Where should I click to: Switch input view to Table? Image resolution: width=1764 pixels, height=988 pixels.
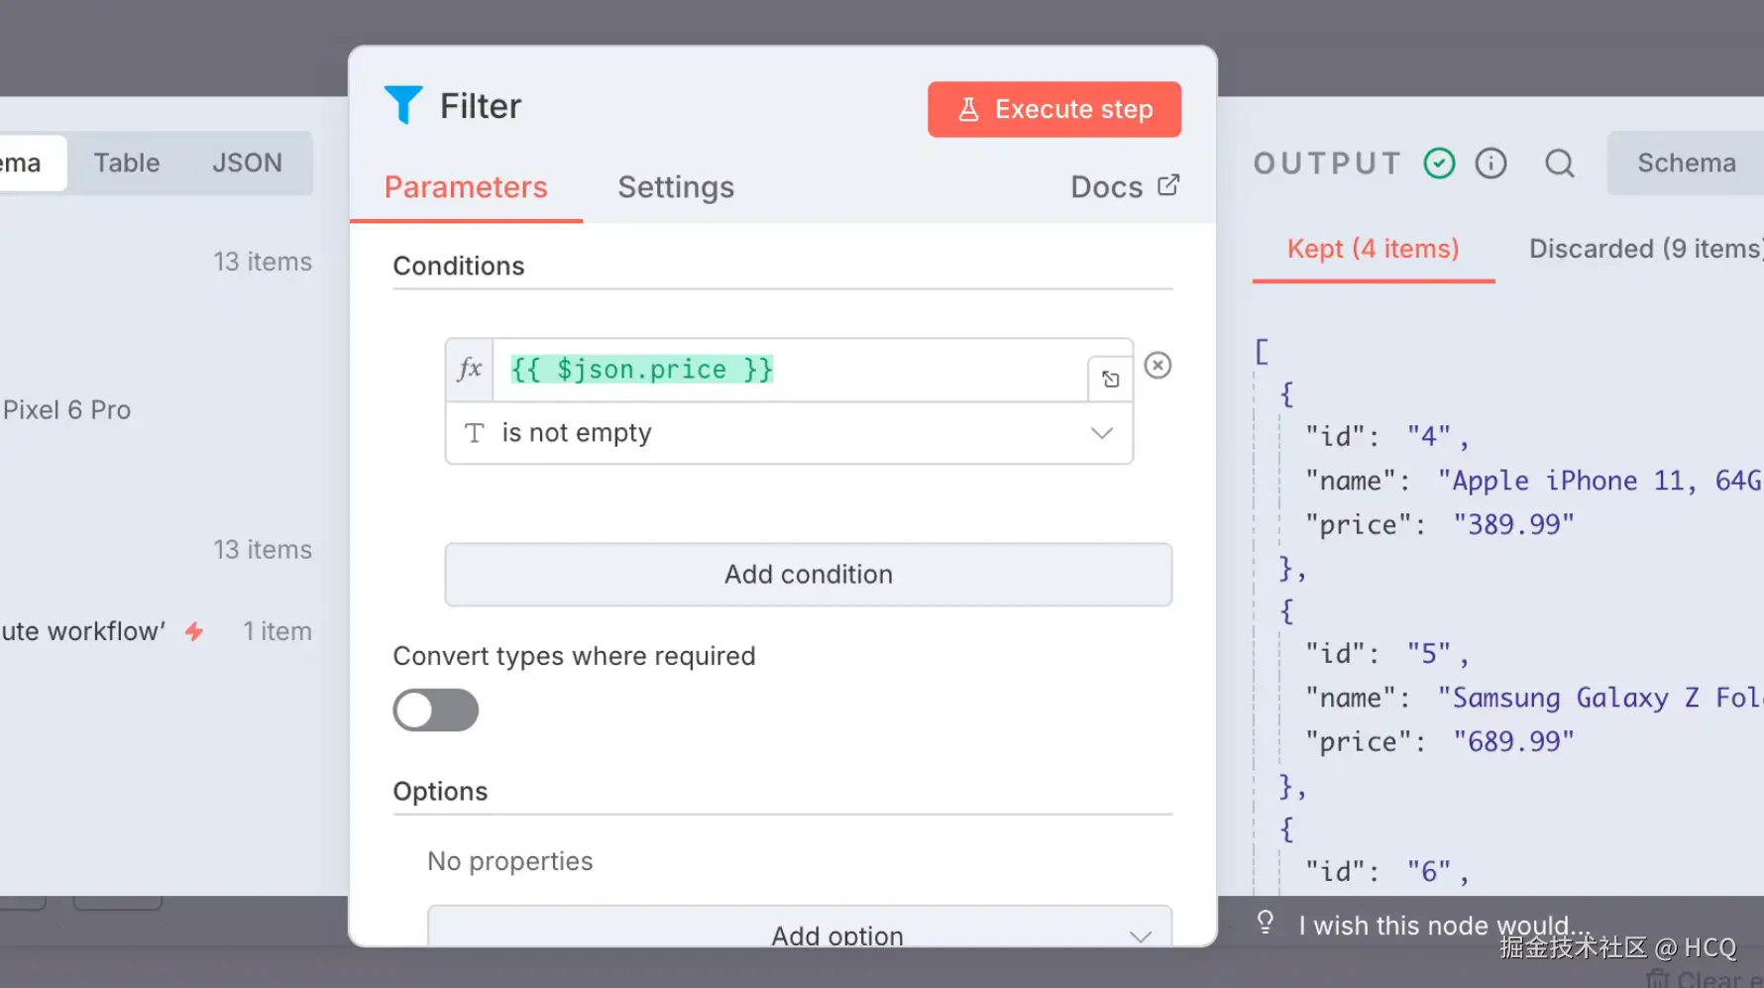127,164
